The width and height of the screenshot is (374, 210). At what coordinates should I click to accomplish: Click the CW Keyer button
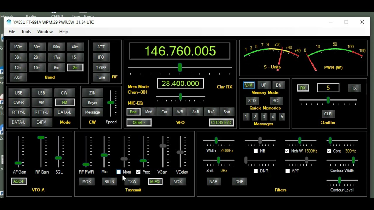(92, 102)
